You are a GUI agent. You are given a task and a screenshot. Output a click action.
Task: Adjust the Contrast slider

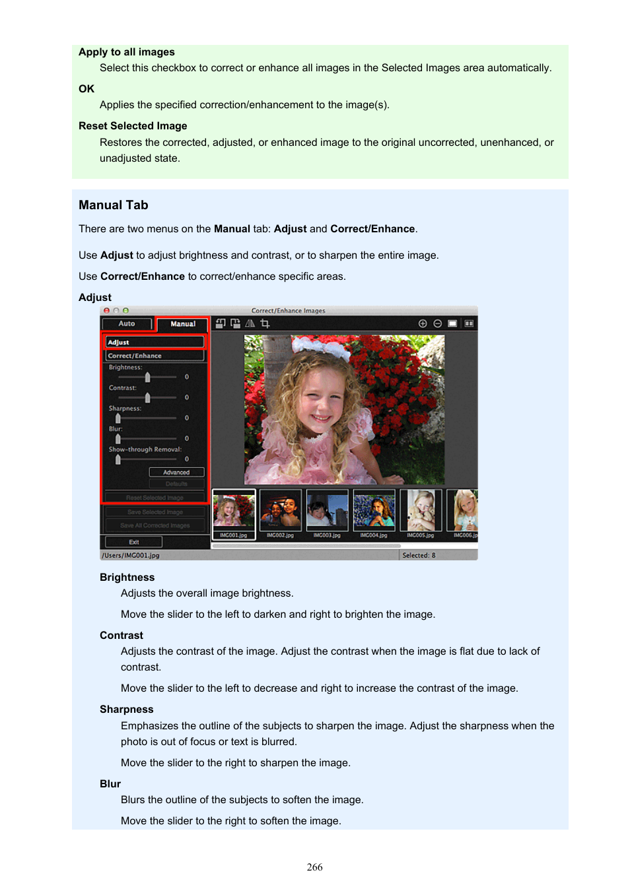tap(147, 397)
